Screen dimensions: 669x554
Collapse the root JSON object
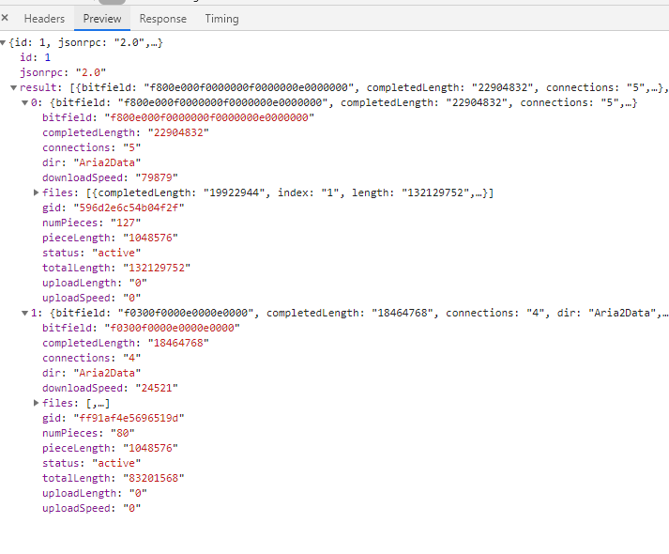coord(3,42)
